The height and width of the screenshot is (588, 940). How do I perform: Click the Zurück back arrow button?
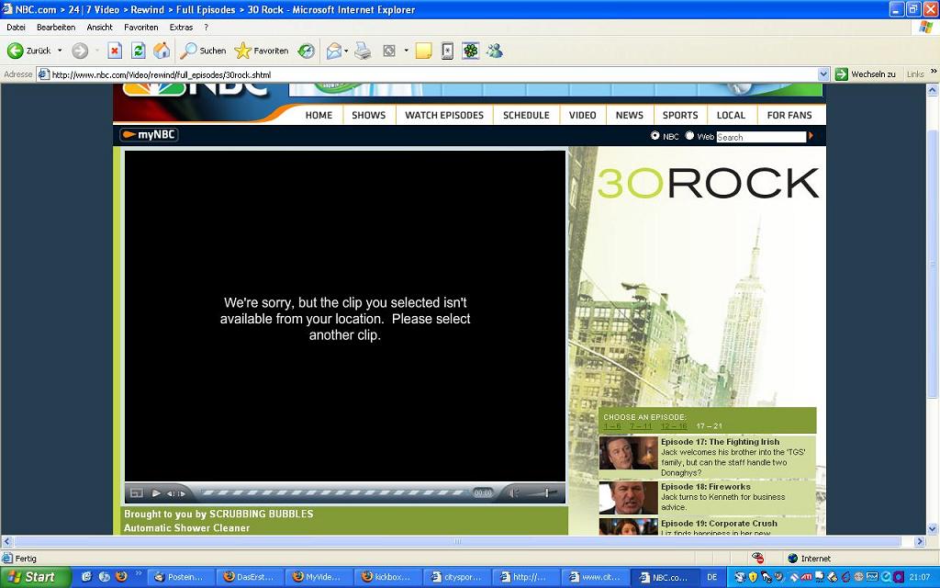tap(28, 51)
